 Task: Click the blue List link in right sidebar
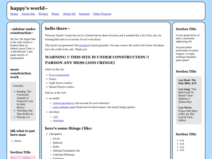(x=182, y=147)
